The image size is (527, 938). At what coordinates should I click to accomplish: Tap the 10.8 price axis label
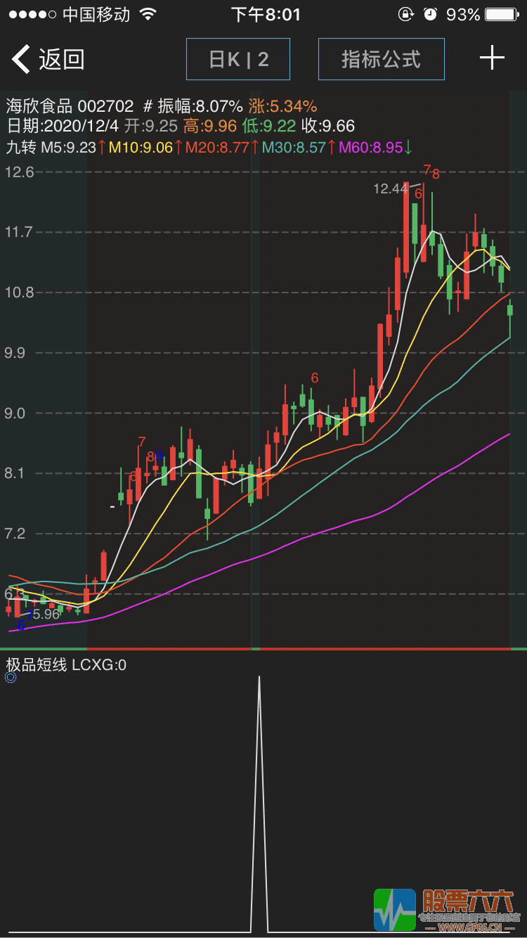point(20,293)
